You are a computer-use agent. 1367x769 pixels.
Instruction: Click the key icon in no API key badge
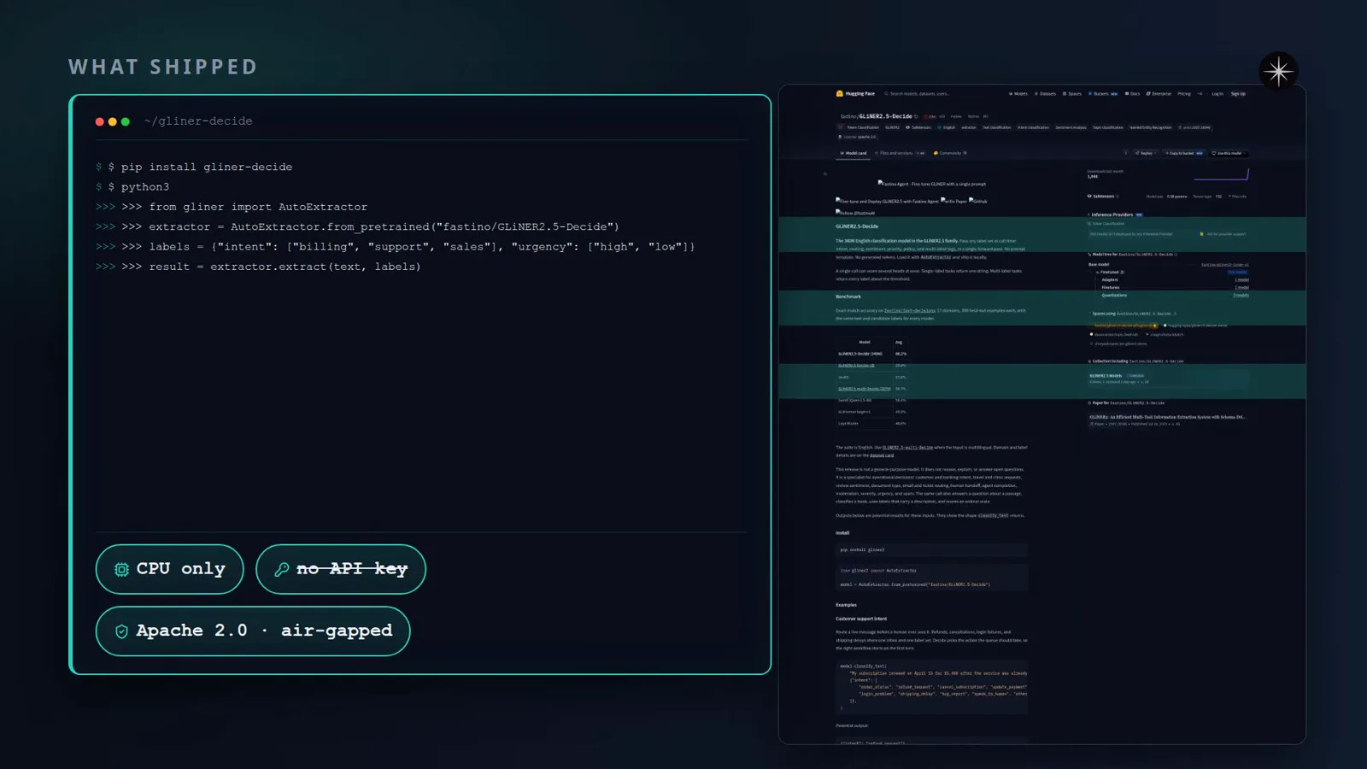(x=281, y=569)
